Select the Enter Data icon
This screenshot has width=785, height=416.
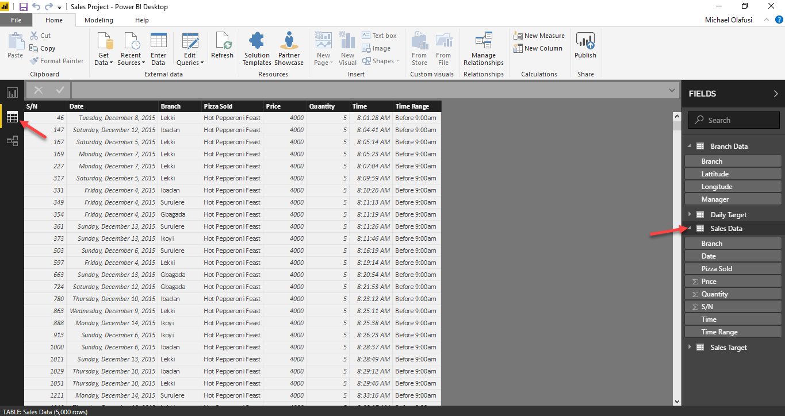point(158,48)
